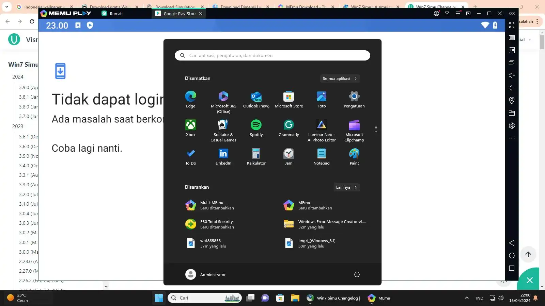This screenshot has width=545, height=306.
Task: Reload the browser page
Action: click(32, 21)
